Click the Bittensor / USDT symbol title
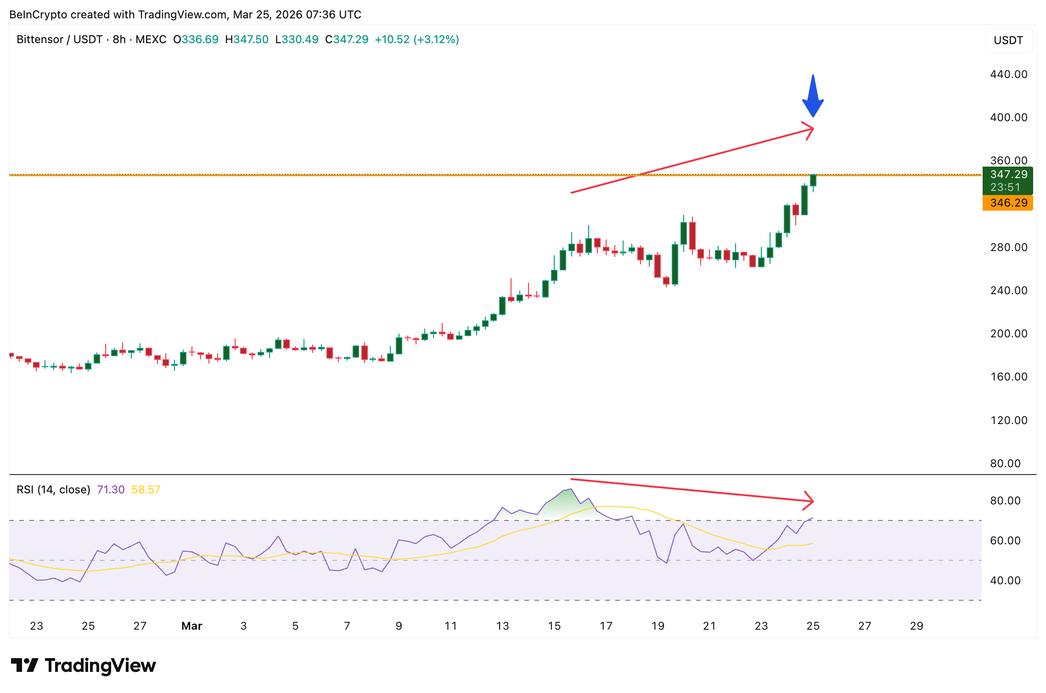The height and width of the screenshot is (693, 1046). (59, 39)
